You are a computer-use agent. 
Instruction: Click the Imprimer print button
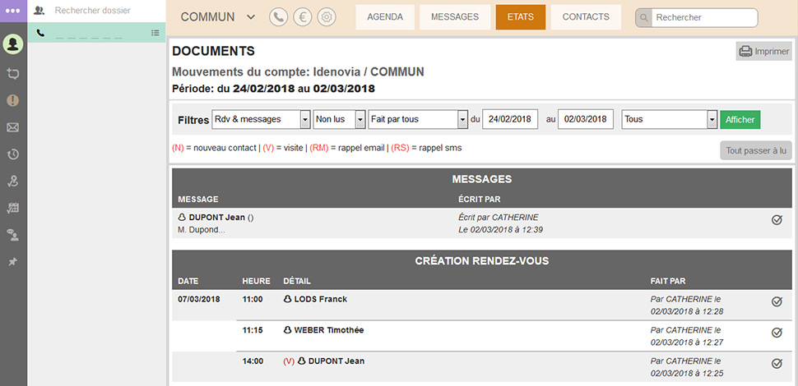point(764,51)
